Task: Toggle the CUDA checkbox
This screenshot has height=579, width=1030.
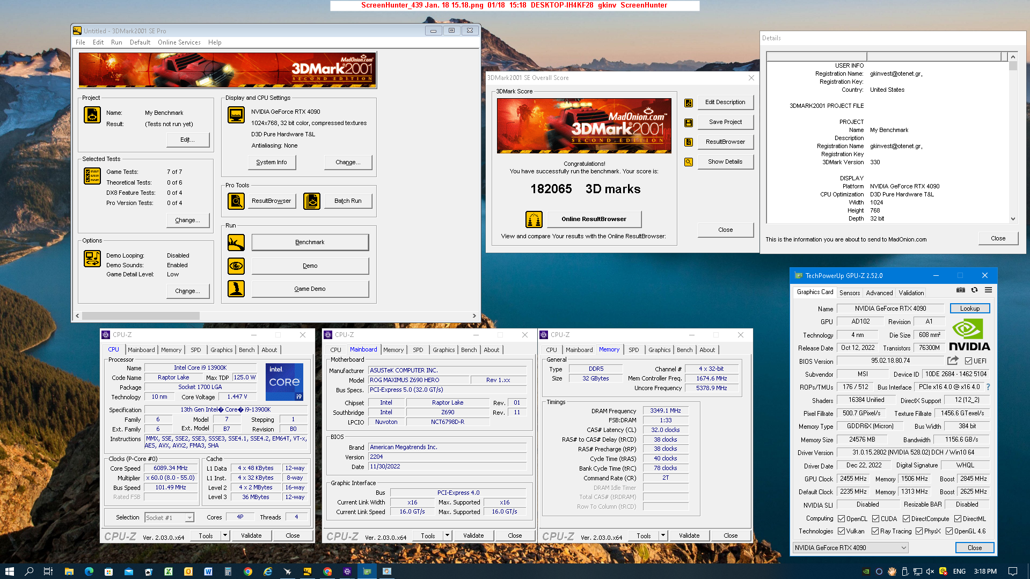Action: point(875,519)
